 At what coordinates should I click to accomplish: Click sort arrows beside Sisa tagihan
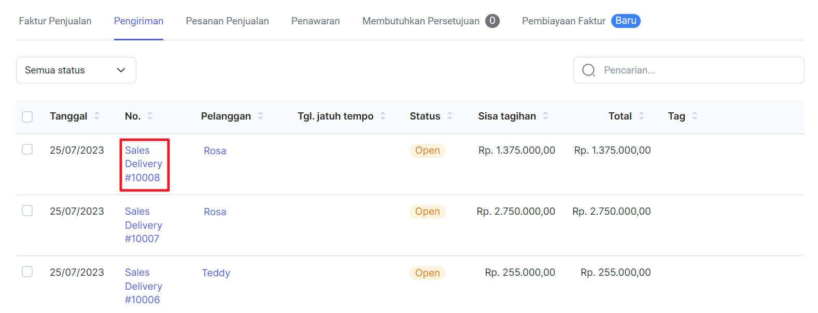click(545, 116)
